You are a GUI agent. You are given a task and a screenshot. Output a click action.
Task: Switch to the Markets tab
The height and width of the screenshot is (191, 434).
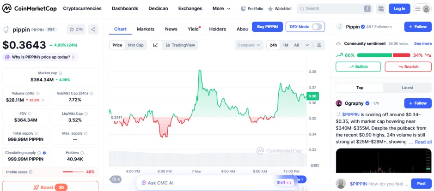pyautogui.click(x=146, y=29)
